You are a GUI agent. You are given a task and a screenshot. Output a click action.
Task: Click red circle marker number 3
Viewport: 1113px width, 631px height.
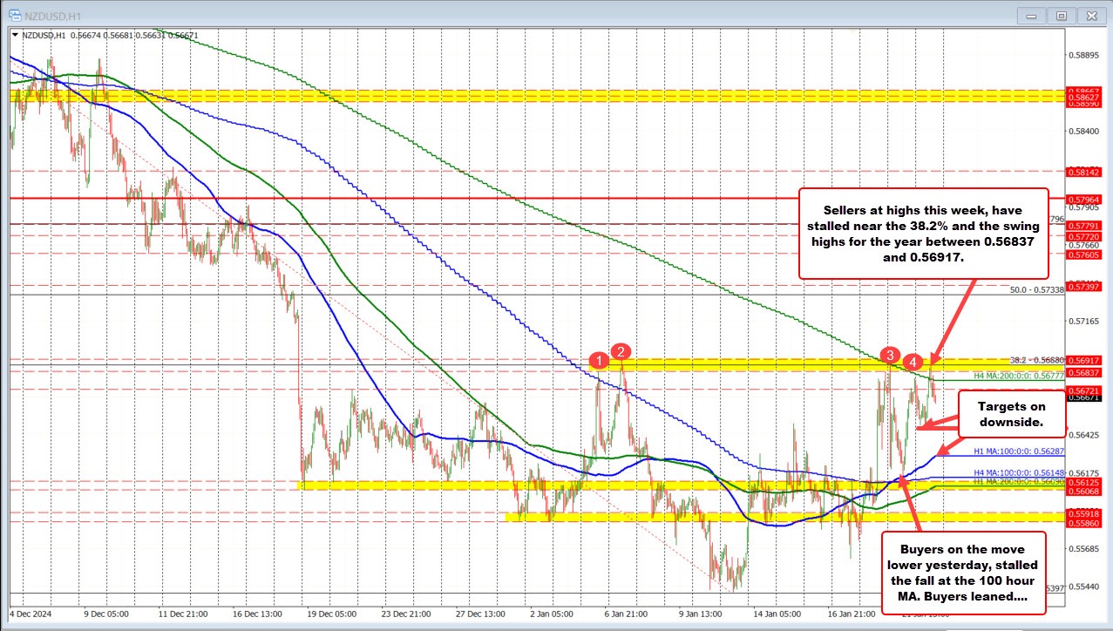(x=890, y=355)
